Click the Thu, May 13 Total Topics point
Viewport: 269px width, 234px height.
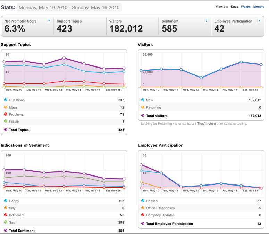pyautogui.click(x=64, y=58)
